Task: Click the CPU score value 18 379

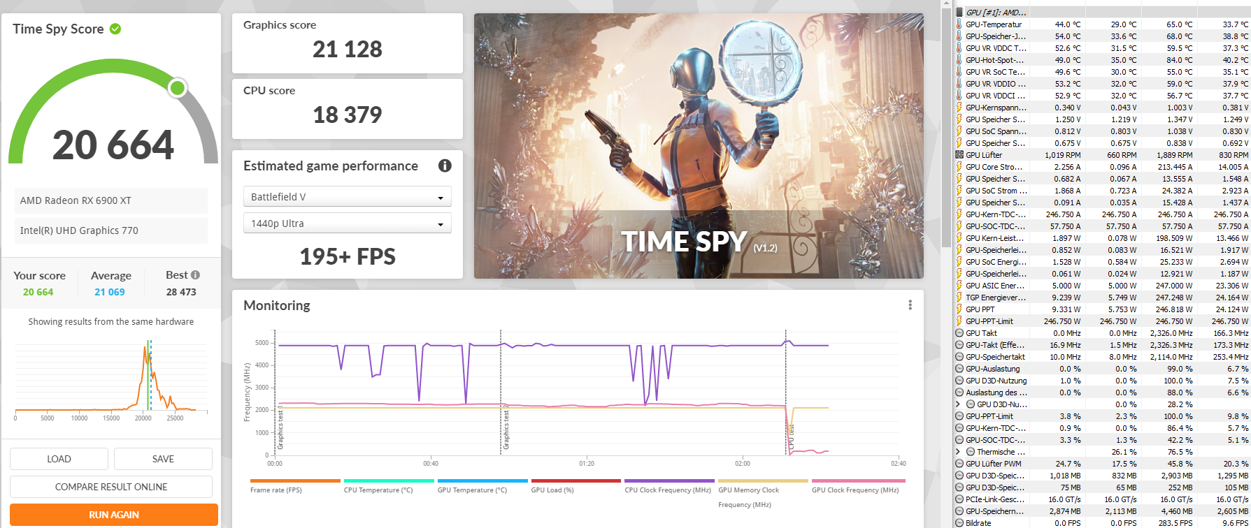Action: click(x=348, y=115)
